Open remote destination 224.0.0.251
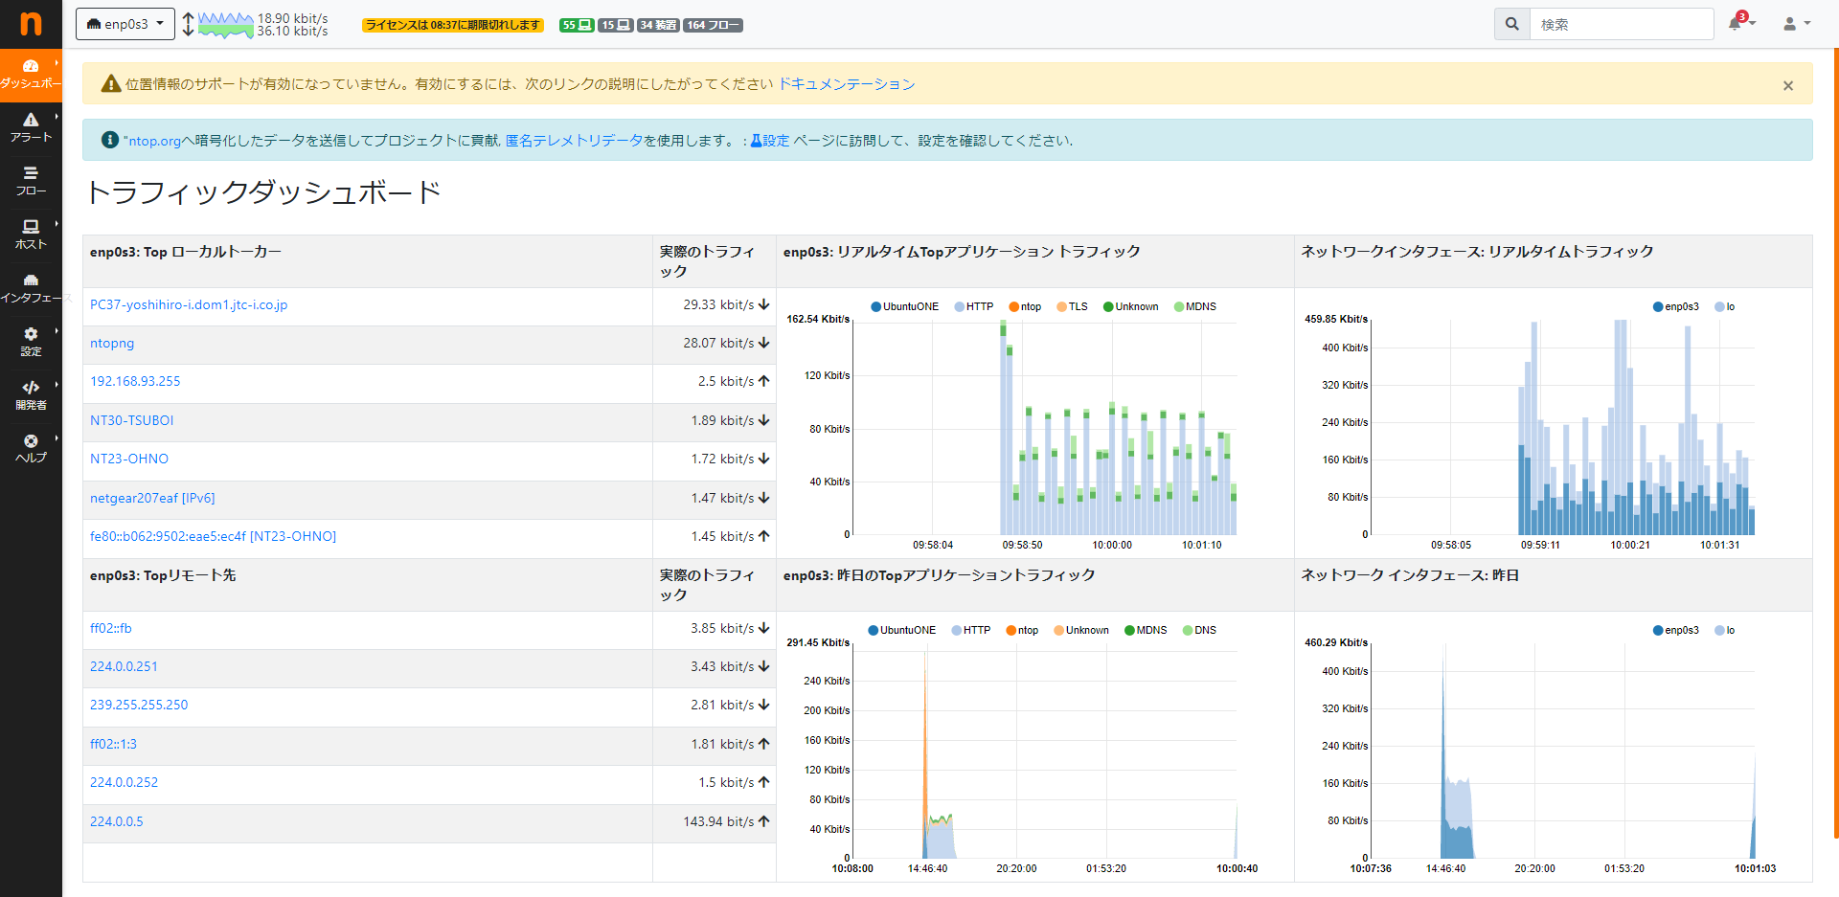 pyautogui.click(x=124, y=666)
